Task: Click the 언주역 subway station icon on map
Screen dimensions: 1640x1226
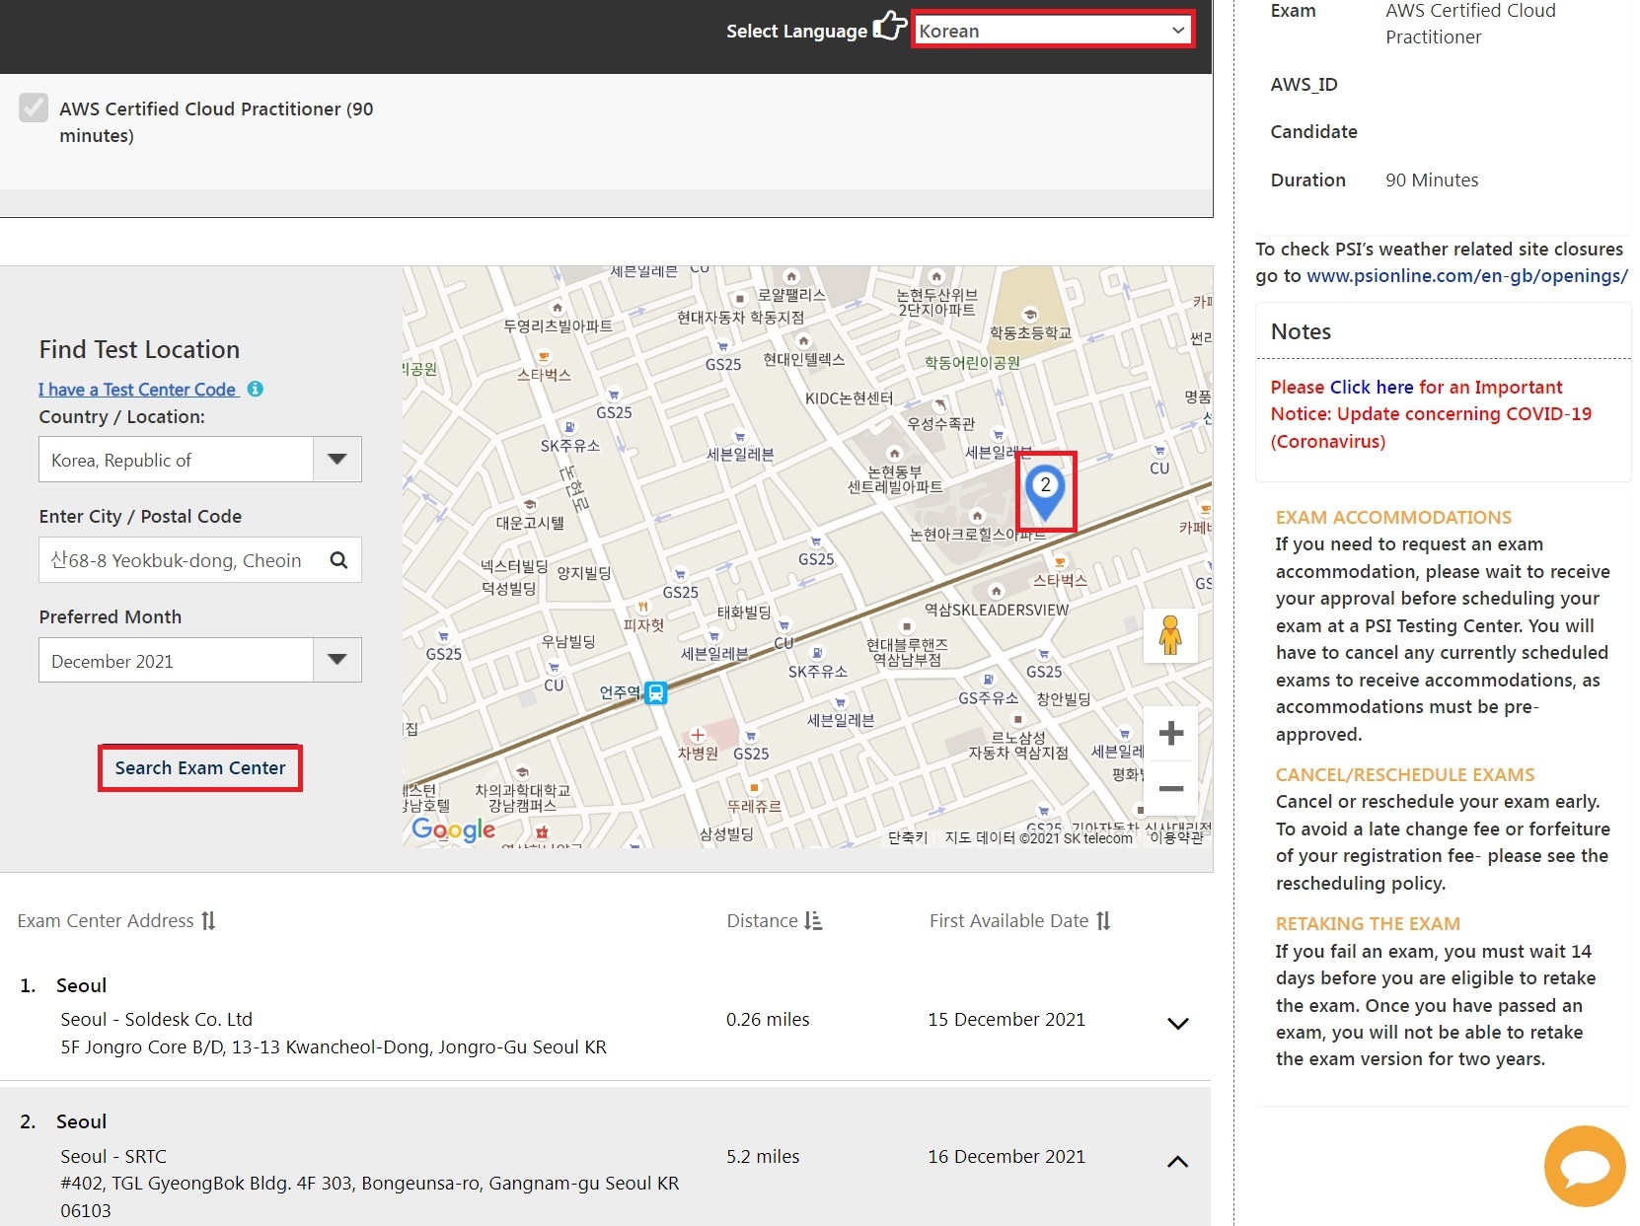Action: tap(655, 693)
